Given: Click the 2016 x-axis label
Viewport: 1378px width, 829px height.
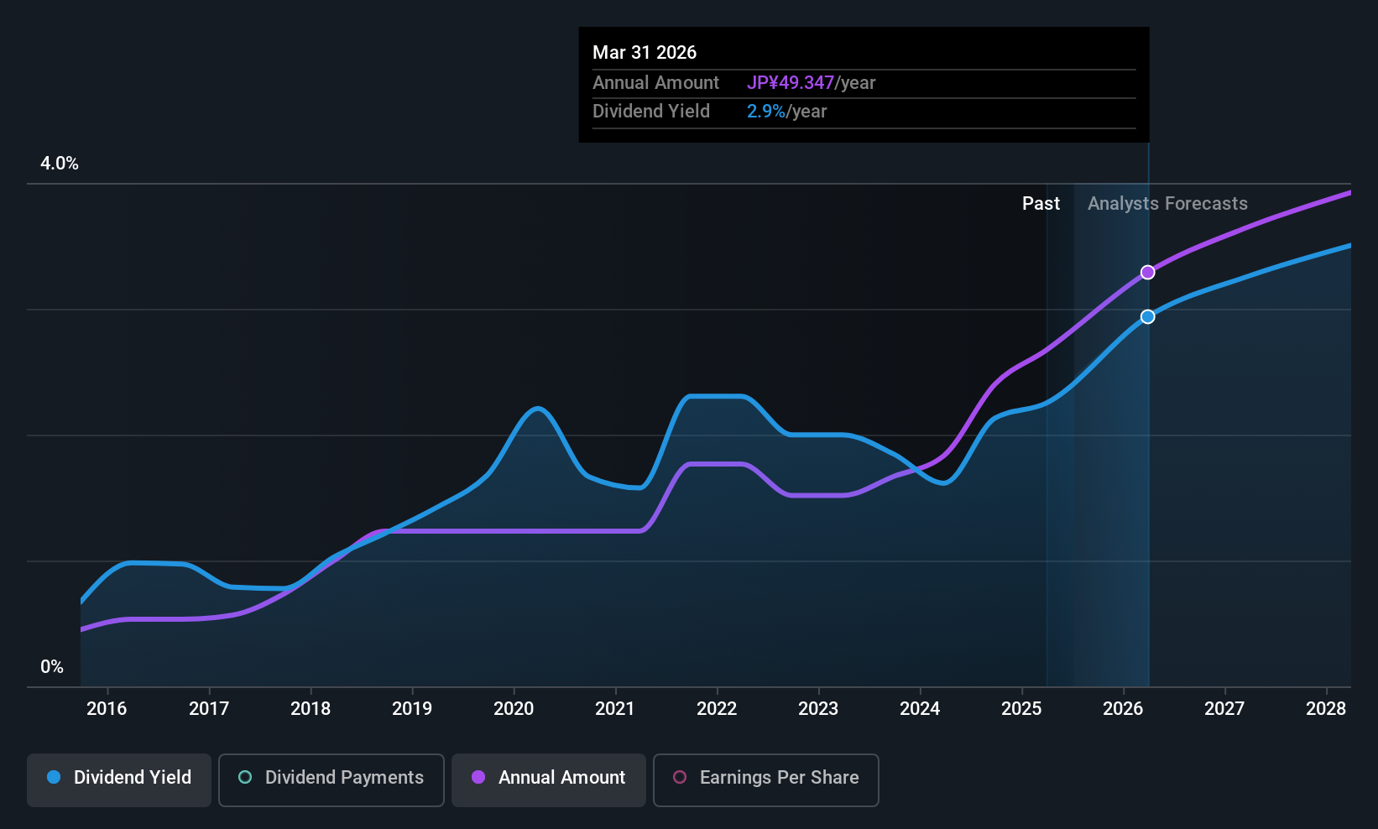Looking at the screenshot, I should pyautogui.click(x=107, y=708).
